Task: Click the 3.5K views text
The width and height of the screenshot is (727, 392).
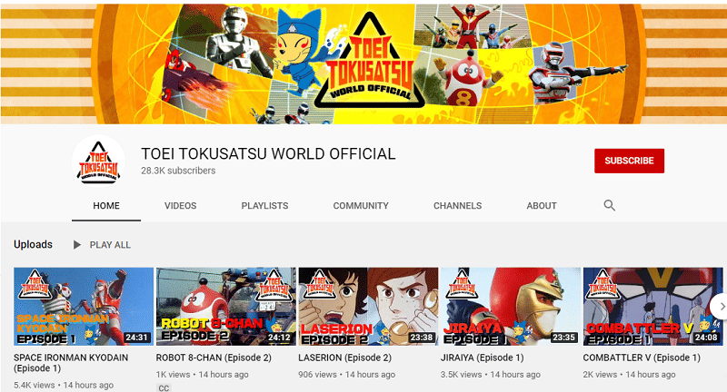Action: point(462,375)
